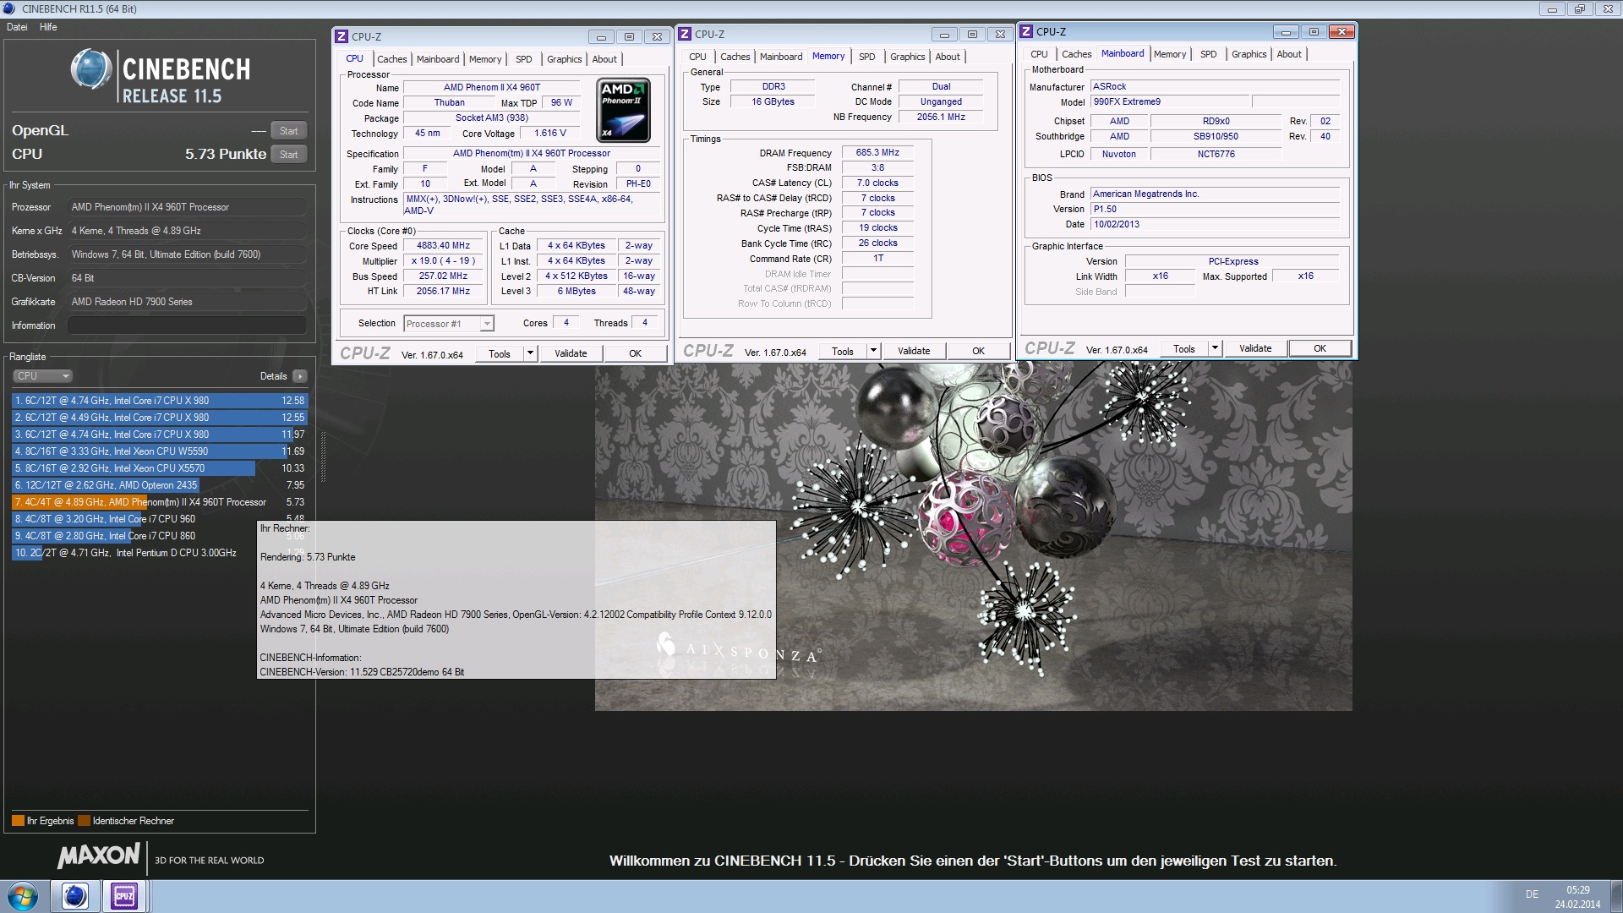Select ranking row Intel Pentium D 3.00GHz

click(x=160, y=553)
